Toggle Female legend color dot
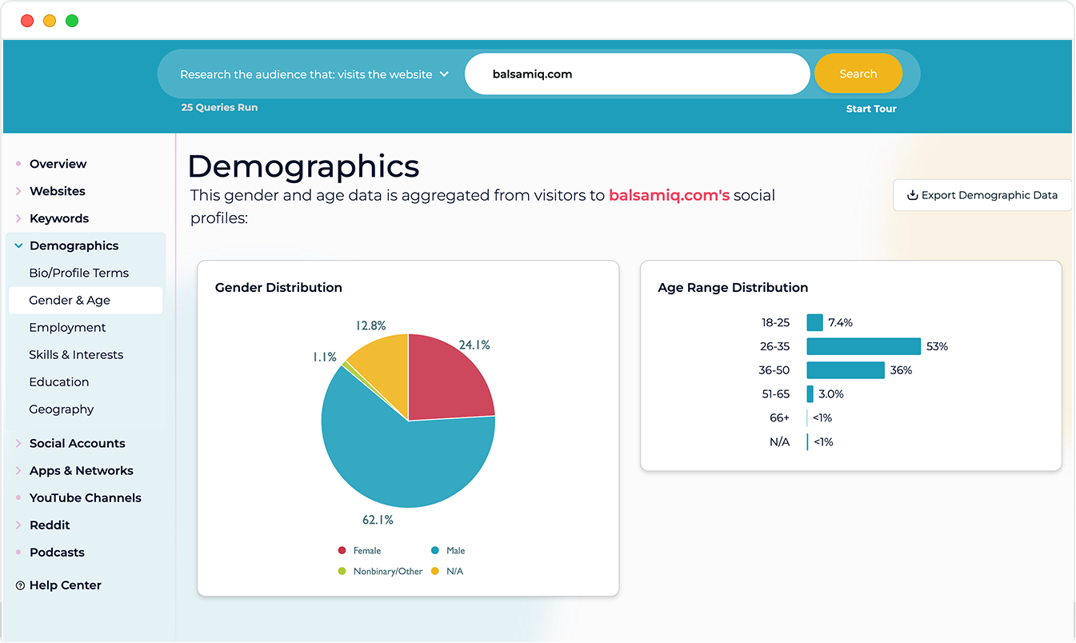This screenshot has width=1076, height=643. (342, 550)
